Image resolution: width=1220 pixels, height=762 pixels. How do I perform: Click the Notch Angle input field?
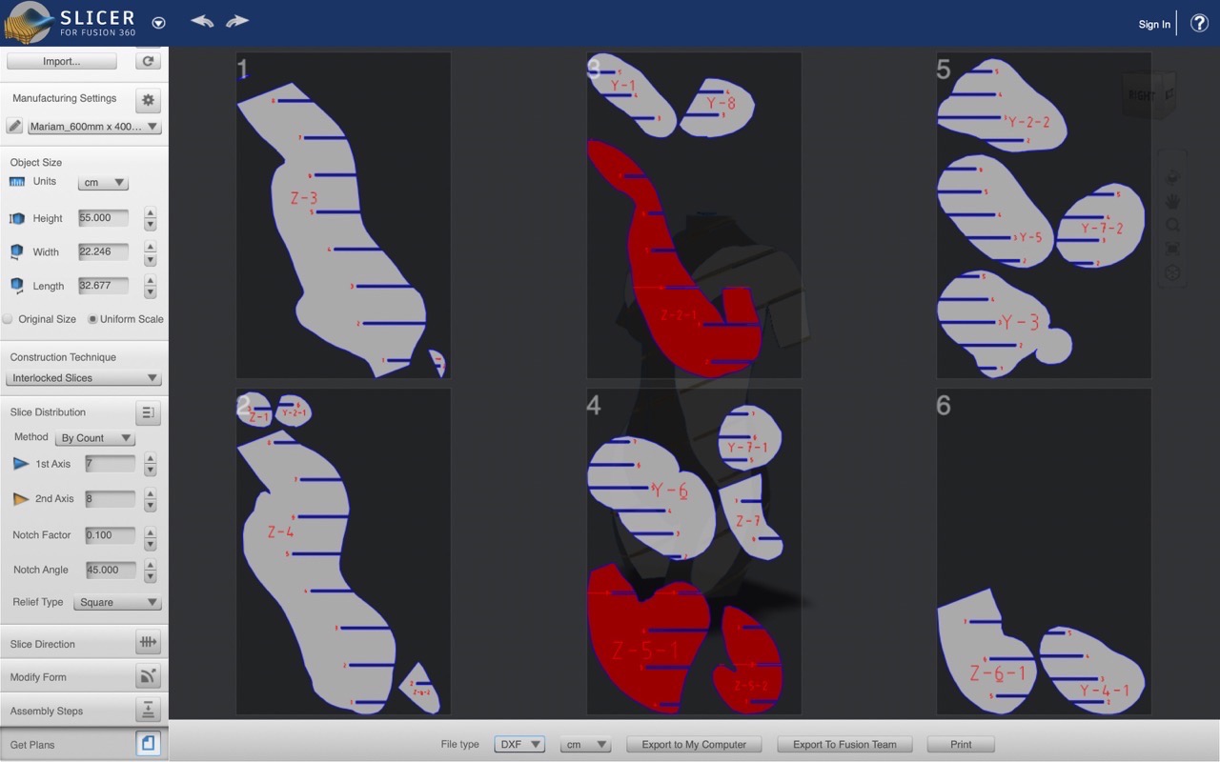click(x=110, y=570)
